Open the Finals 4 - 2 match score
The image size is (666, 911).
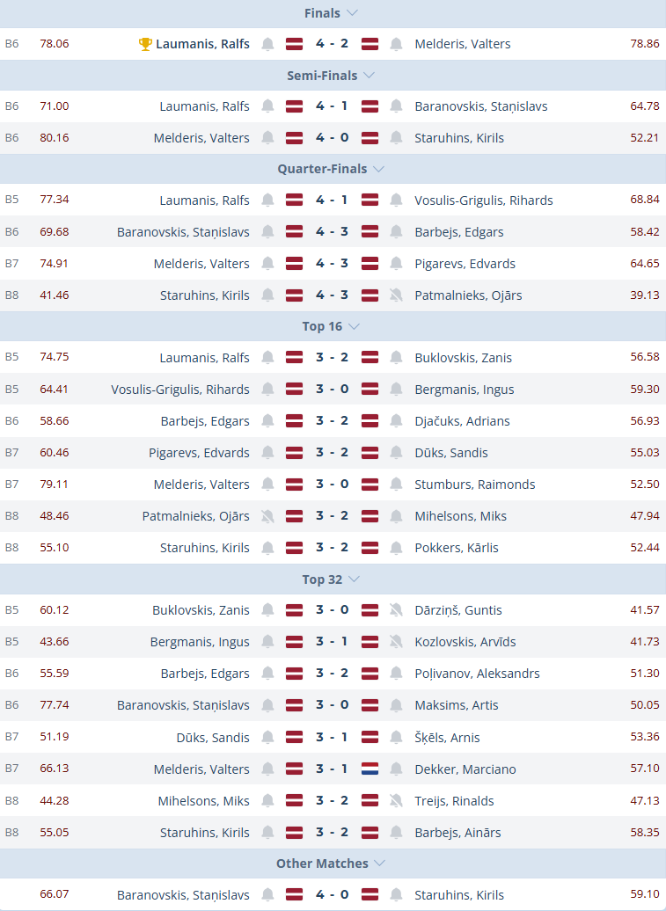click(x=332, y=44)
